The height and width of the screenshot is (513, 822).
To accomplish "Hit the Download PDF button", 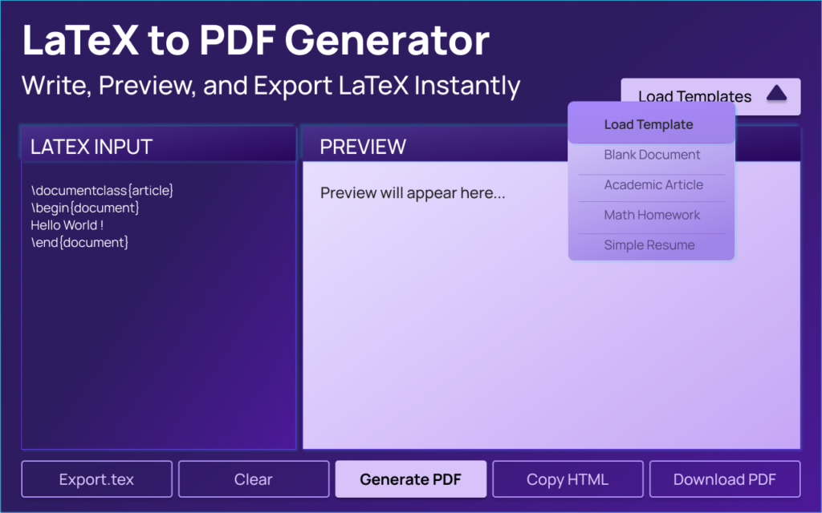I will 724,479.
